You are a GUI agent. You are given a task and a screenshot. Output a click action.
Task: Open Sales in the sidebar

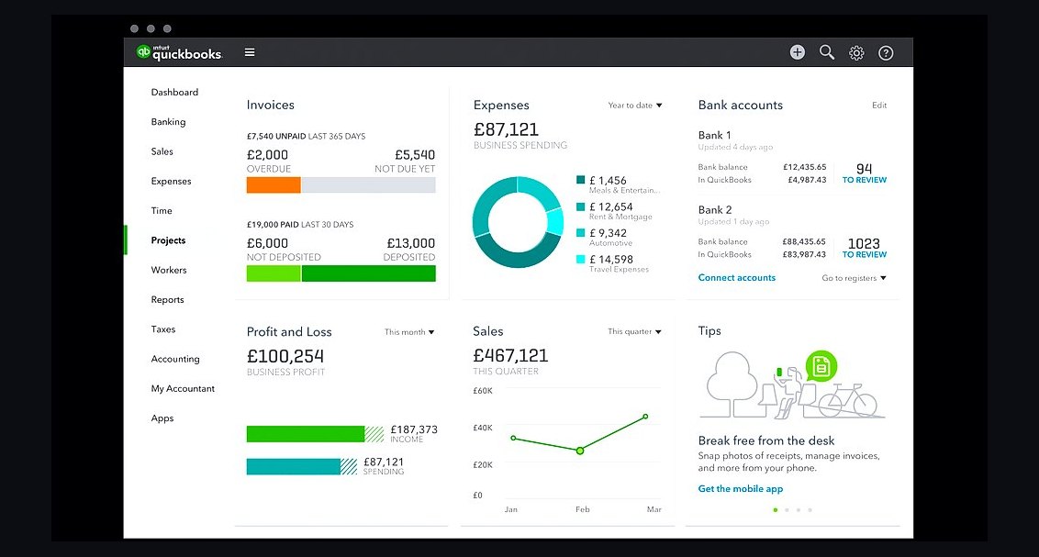click(162, 151)
